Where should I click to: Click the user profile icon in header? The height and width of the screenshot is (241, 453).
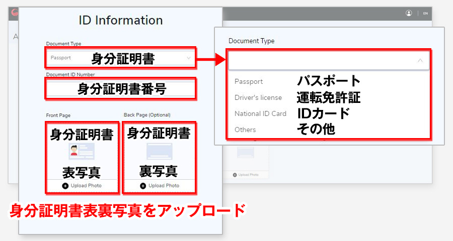coord(409,13)
